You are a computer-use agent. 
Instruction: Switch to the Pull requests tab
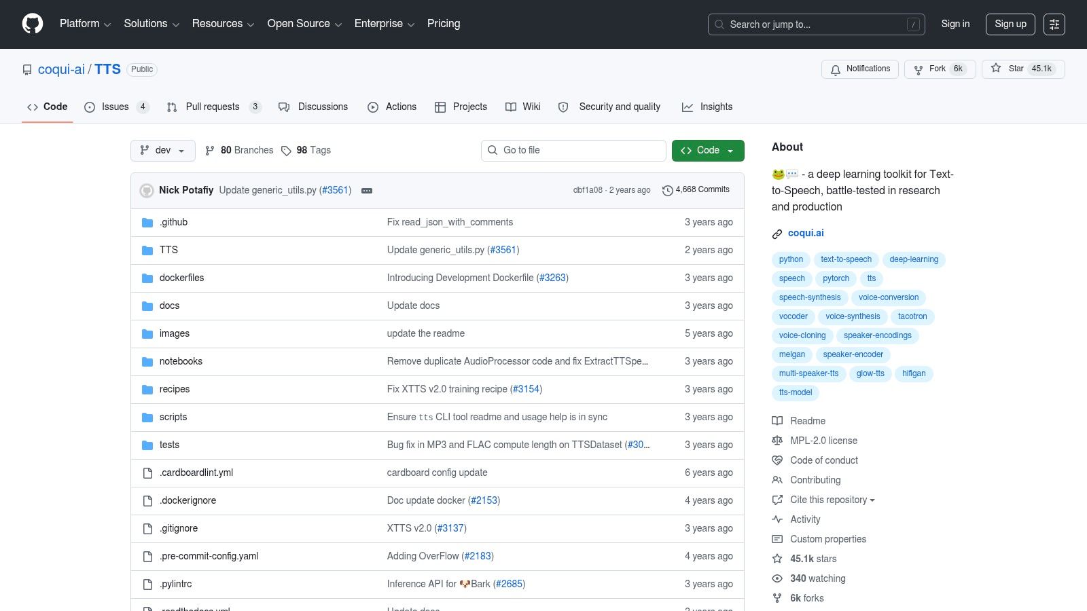pyautogui.click(x=213, y=107)
